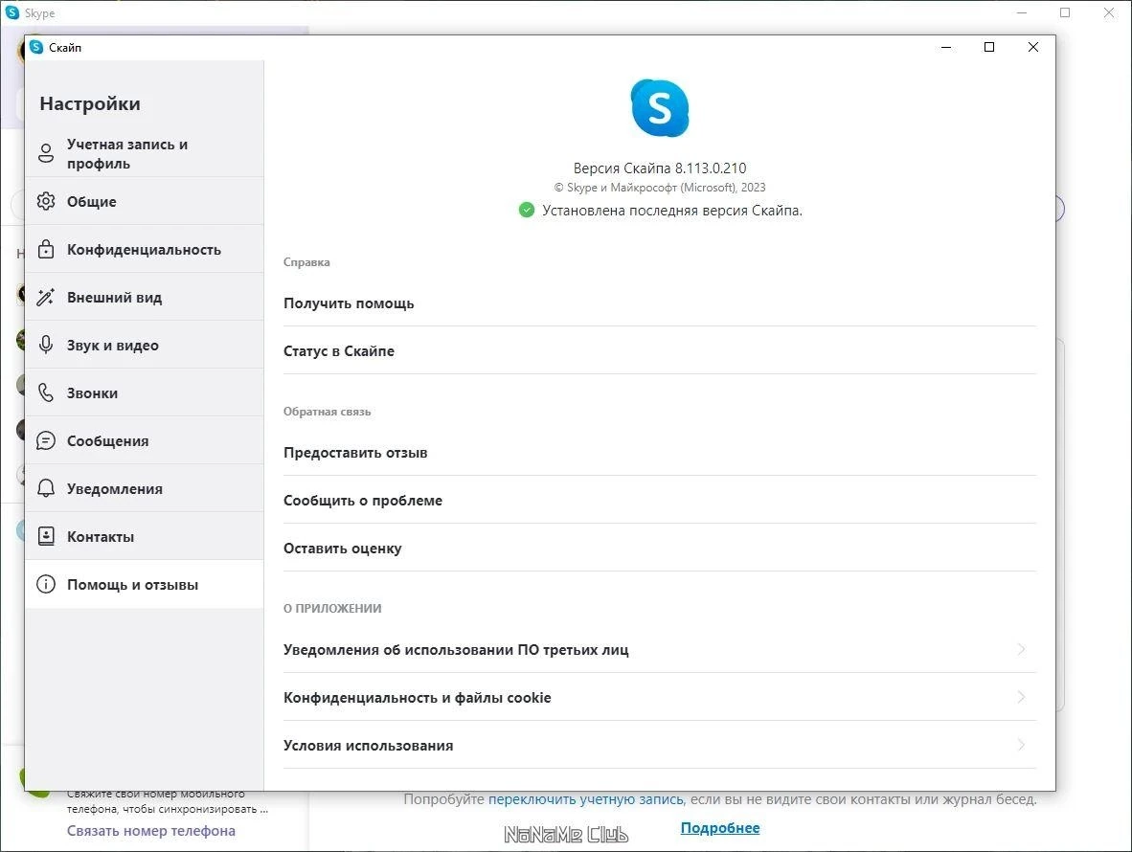Click the phone handset icon for Звонки
The image size is (1132, 852).
(x=45, y=392)
